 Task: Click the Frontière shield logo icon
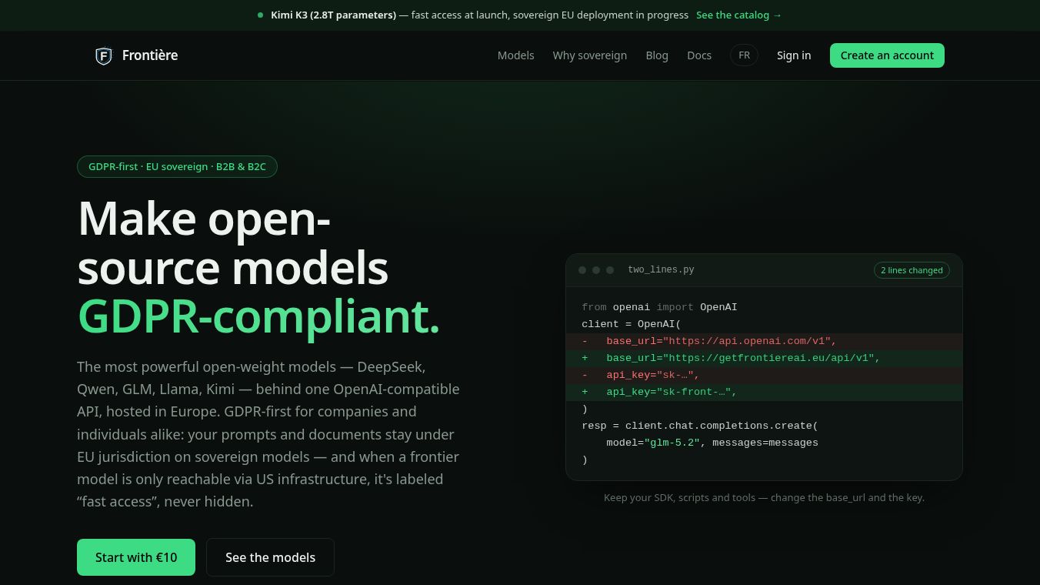click(x=104, y=55)
